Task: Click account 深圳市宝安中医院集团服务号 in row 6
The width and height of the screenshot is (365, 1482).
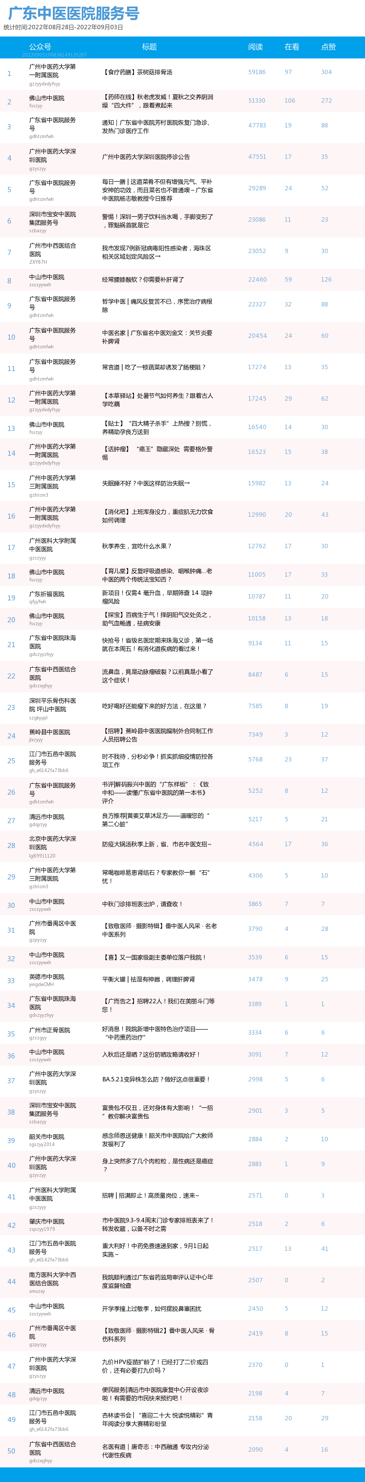Action: (x=52, y=218)
